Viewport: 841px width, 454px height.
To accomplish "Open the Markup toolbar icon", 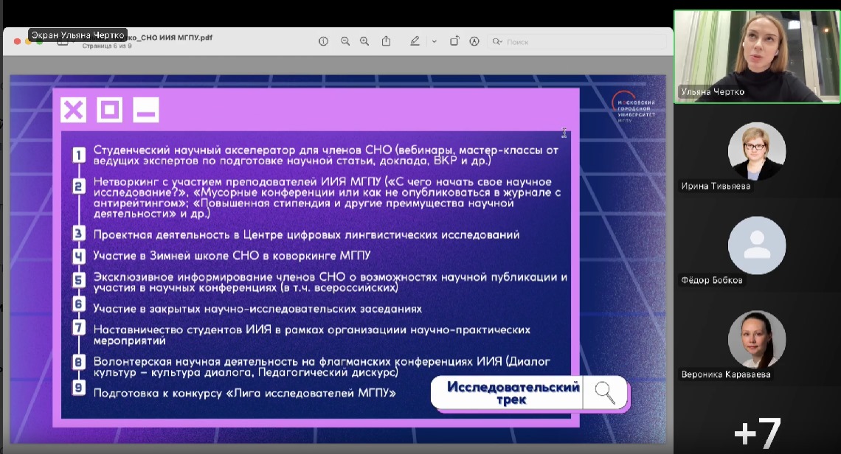I will point(474,41).
